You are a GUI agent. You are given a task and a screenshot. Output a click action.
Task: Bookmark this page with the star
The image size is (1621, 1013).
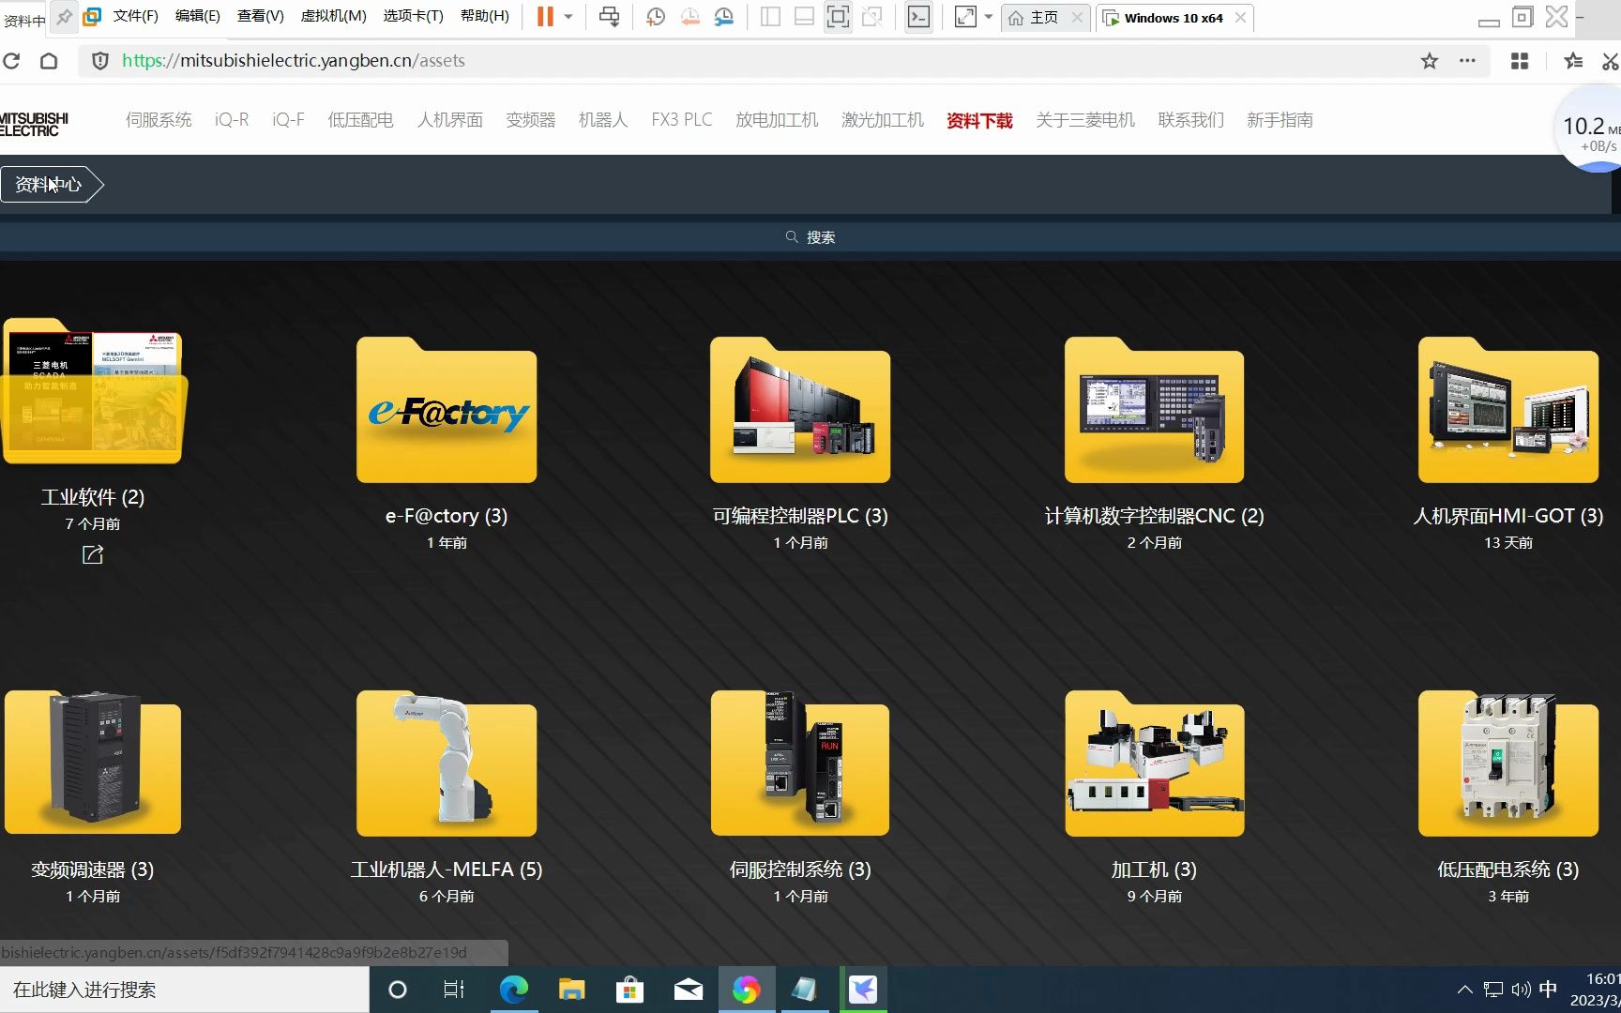tap(1429, 61)
